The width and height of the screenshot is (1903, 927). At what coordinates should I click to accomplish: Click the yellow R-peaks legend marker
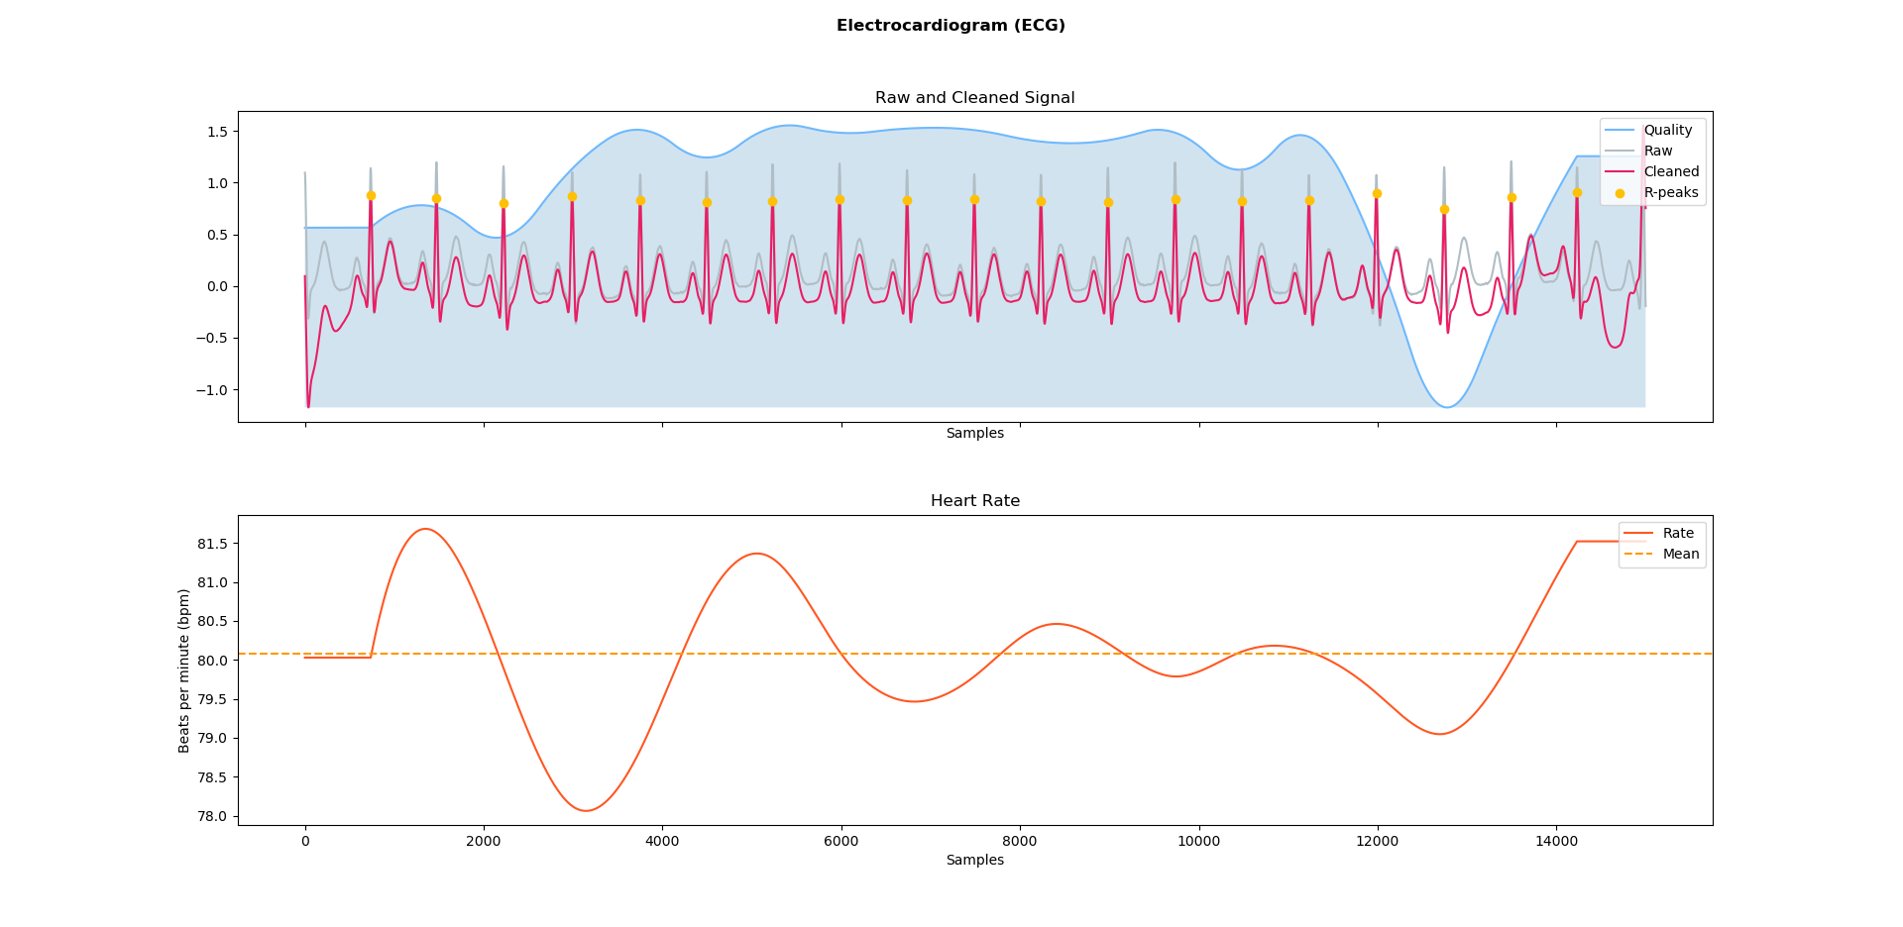pos(1620,193)
